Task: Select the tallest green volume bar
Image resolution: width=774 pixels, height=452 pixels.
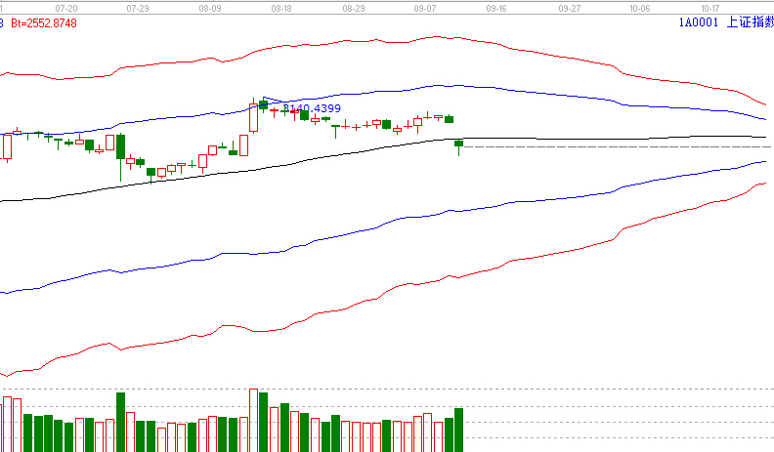Action: coord(121,422)
